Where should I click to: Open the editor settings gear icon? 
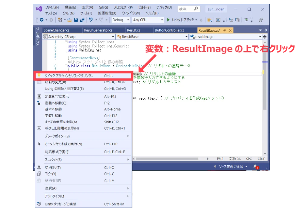[x=266, y=30]
